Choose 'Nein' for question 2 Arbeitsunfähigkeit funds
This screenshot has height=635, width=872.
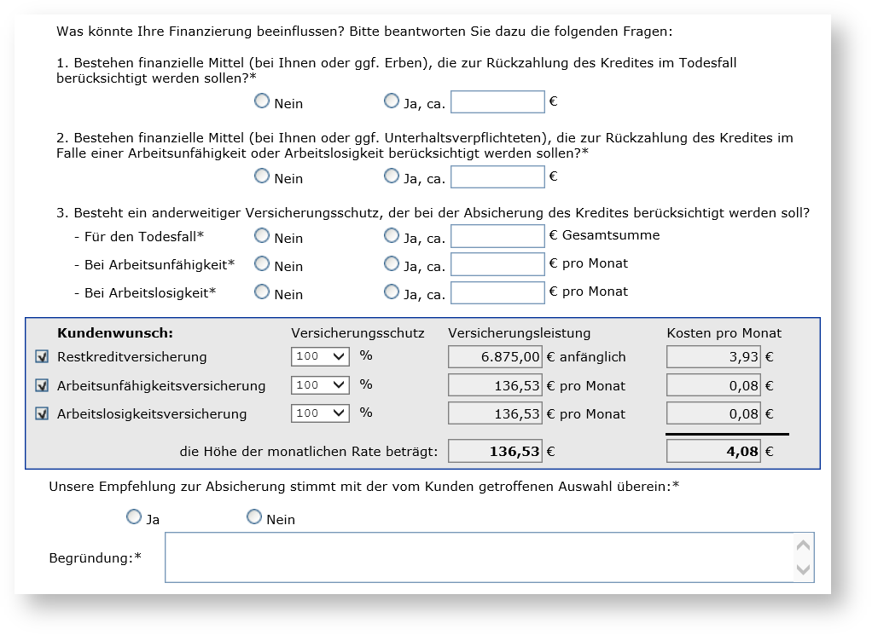pos(262,176)
